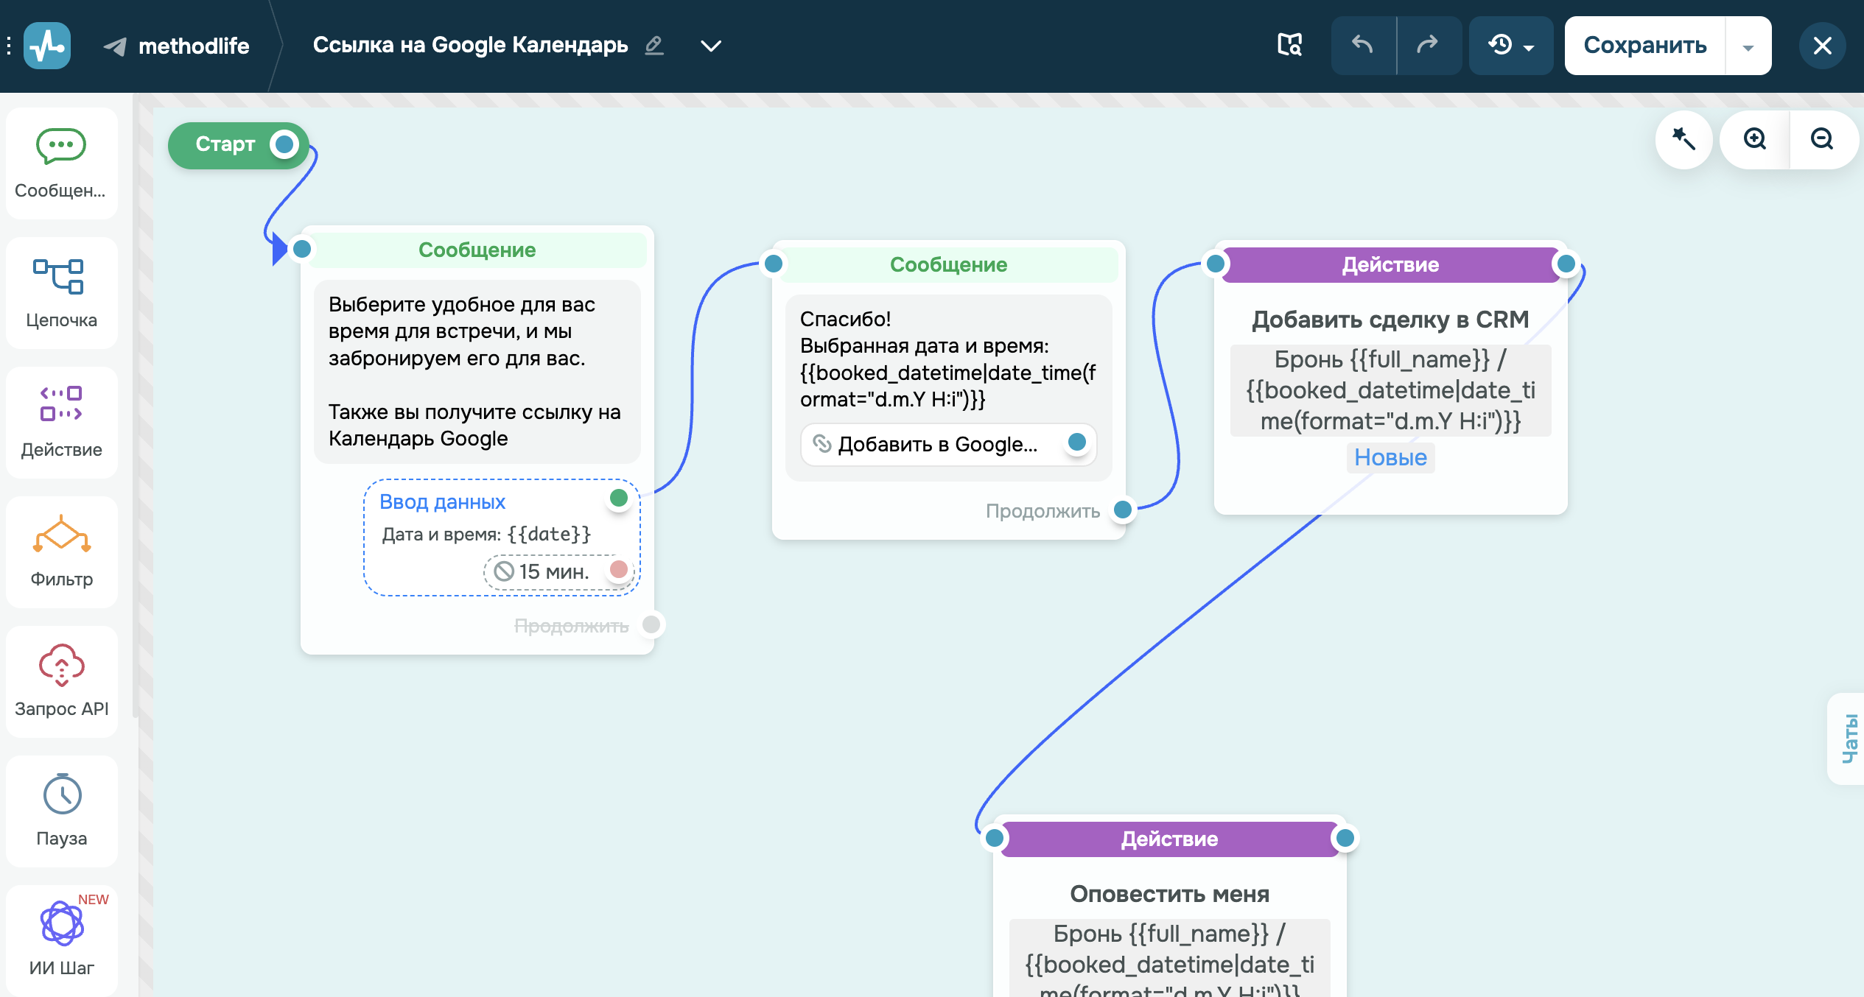This screenshot has height=997, width=1864.
Task: Click the Сохранить button
Action: click(1644, 45)
